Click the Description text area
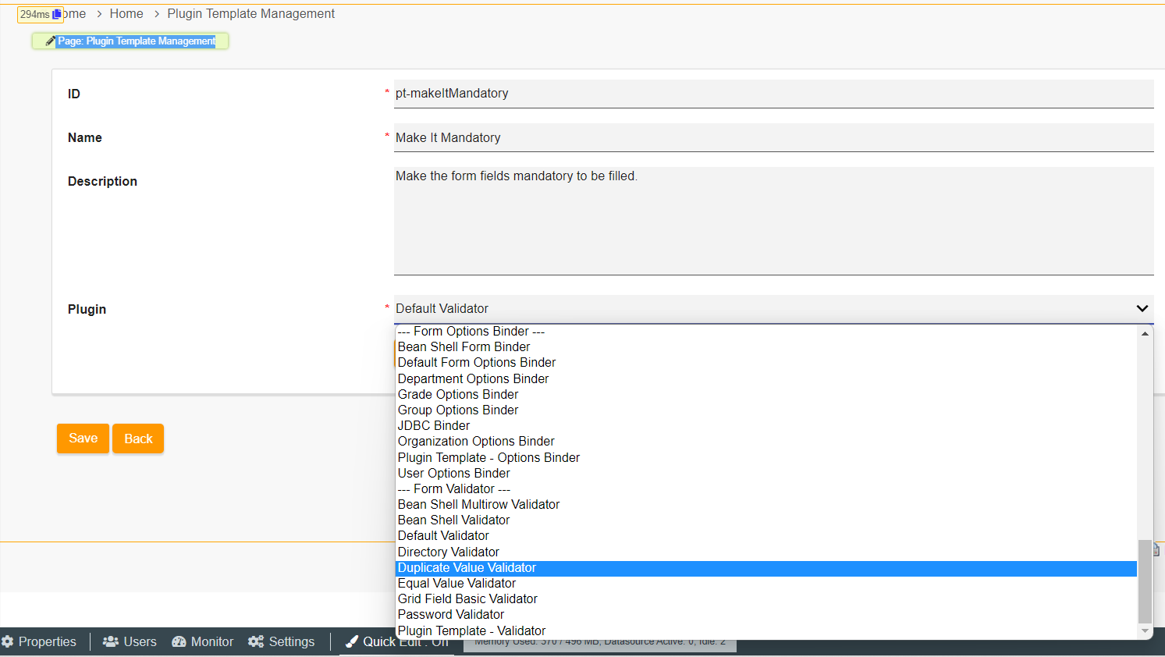This screenshot has width=1165, height=657. 773,220
